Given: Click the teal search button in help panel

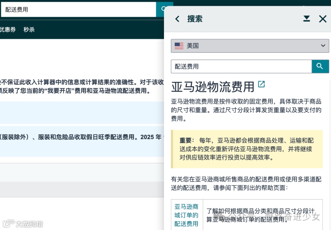Looking at the screenshot, I should 320,67.
